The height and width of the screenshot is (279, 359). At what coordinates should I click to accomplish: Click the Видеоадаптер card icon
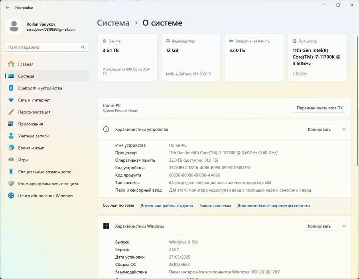point(168,41)
